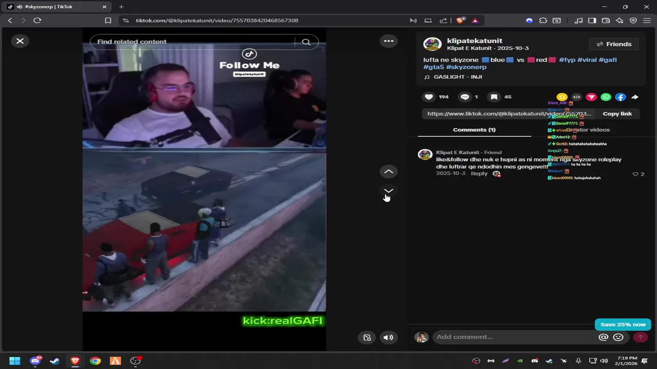Open Discord from the taskbar

(35, 361)
